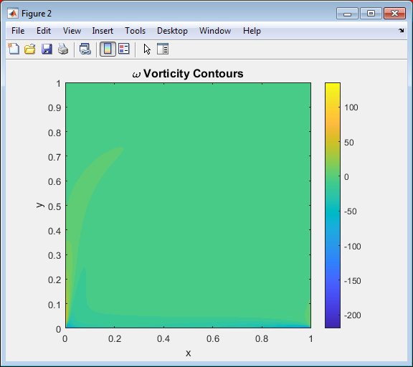The height and width of the screenshot is (367, 413).
Task: Click inside the vorticity contour plot area
Action: [188, 205]
